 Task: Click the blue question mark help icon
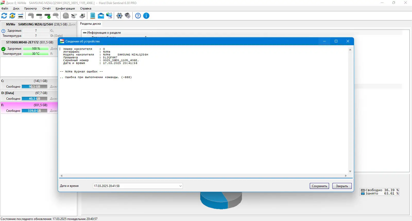click(138, 16)
